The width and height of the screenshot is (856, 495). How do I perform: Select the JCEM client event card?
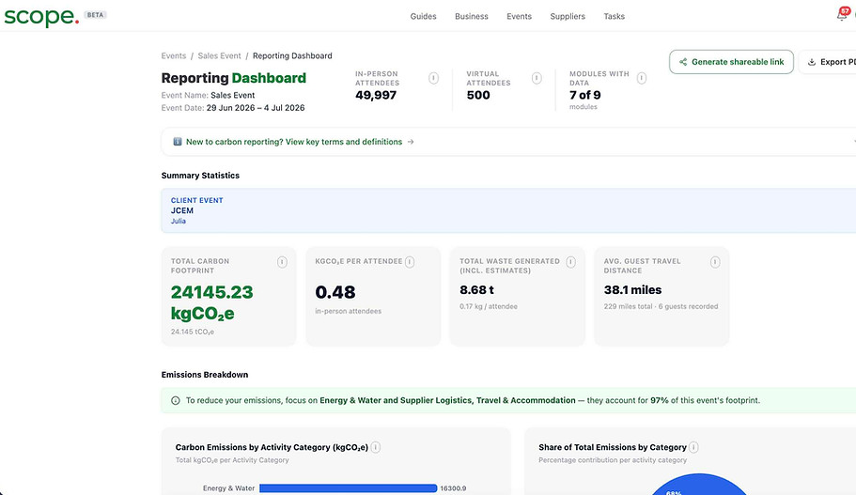click(508, 210)
